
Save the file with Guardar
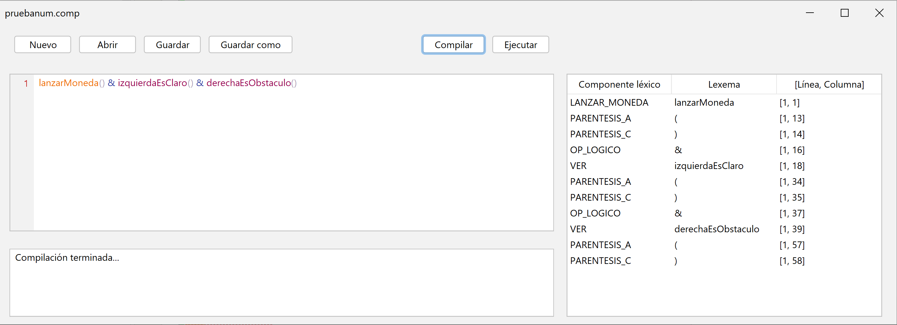point(172,45)
